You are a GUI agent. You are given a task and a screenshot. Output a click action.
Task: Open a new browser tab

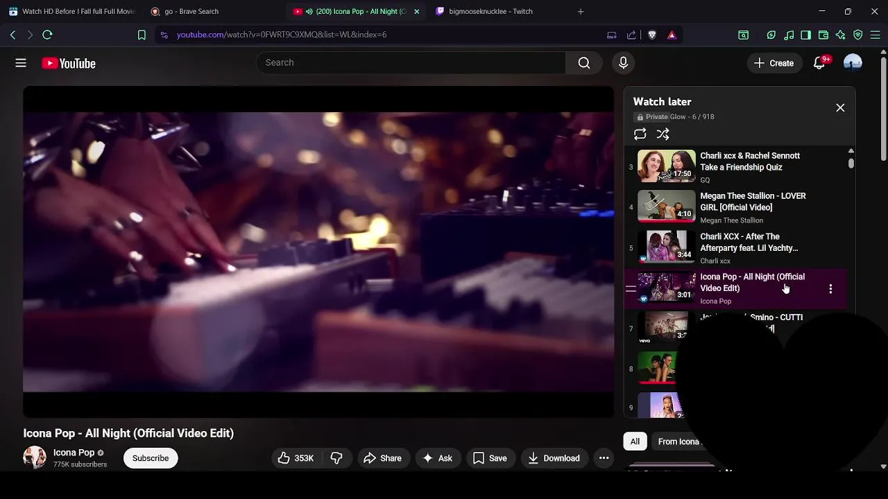pyautogui.click(x=581, y=11)
